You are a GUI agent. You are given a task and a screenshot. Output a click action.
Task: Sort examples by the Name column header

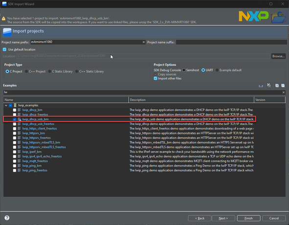tap(66, 100)
